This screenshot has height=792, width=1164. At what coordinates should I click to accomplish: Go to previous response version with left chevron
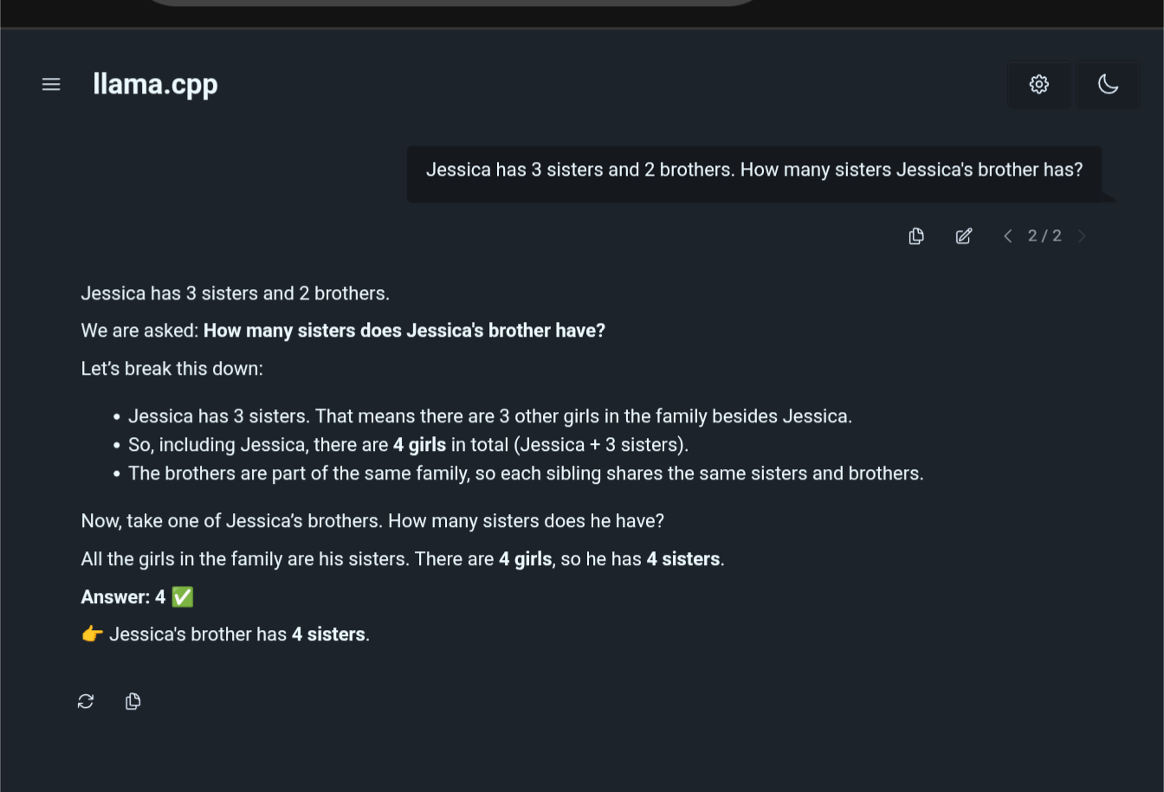point(1007,236)
